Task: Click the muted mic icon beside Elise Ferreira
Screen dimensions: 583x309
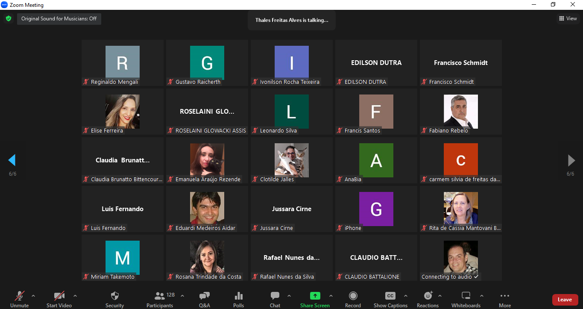Action: click(86, 131)
